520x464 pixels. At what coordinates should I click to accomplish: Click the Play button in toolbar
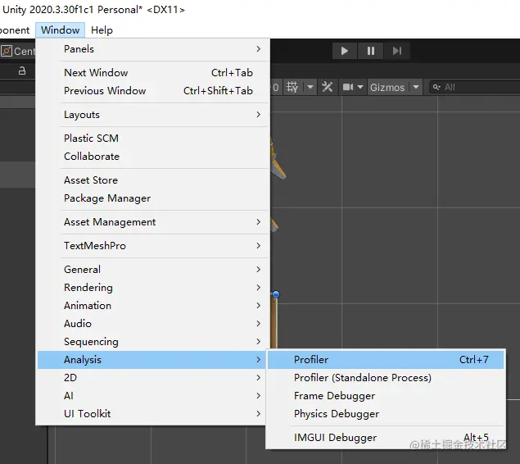tap(345, 51)
